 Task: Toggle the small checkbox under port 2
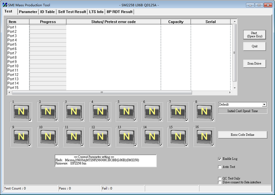pyautogui.click(x=56, y=120)
